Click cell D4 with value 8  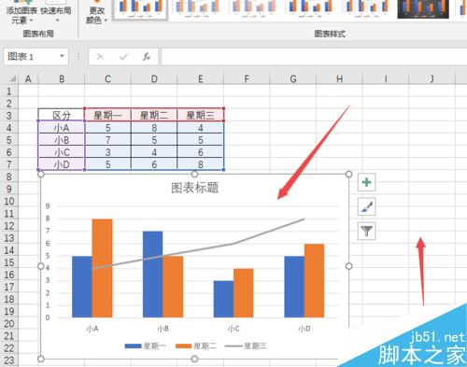(154, 128)
